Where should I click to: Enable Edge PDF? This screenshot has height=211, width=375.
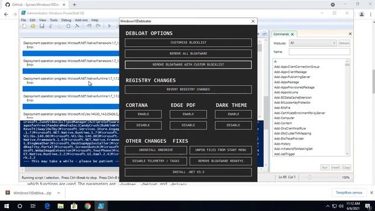[x=188, y=114]
